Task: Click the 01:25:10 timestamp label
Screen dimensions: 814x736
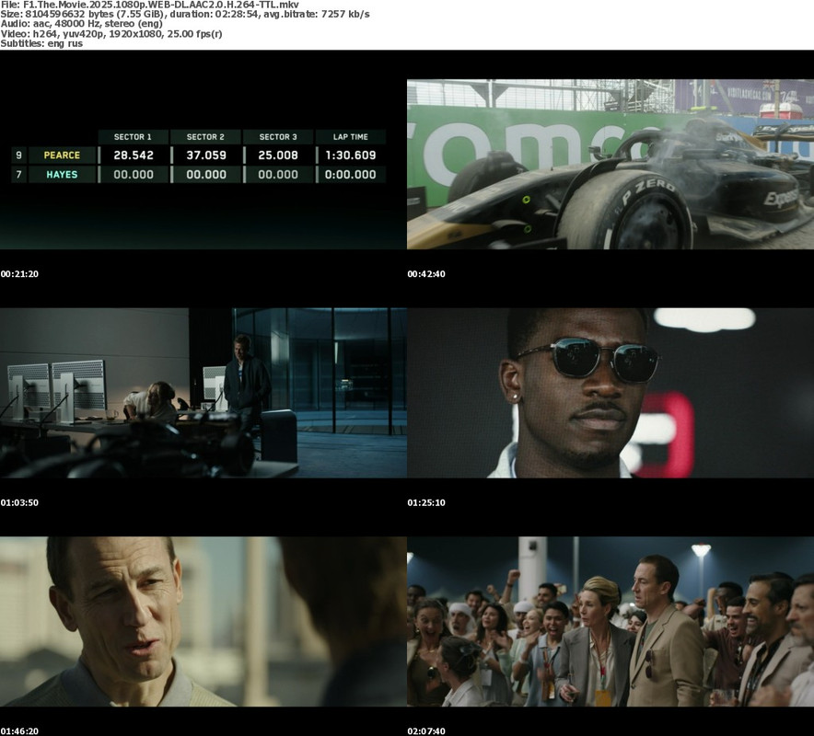Action: pyautogui.click(x=426, y=502)
